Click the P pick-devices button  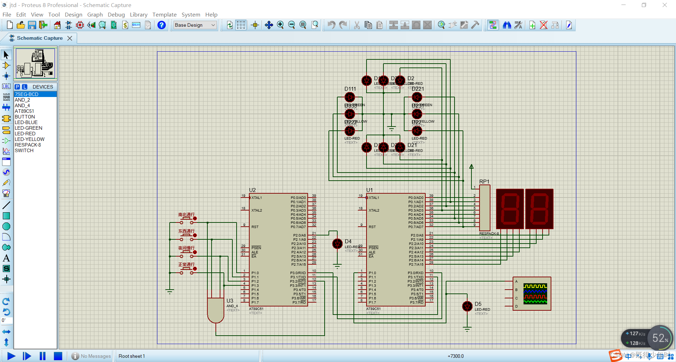coord(17,87)
